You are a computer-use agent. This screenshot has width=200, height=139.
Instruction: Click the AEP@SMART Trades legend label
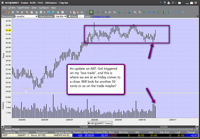coord(100,123)
